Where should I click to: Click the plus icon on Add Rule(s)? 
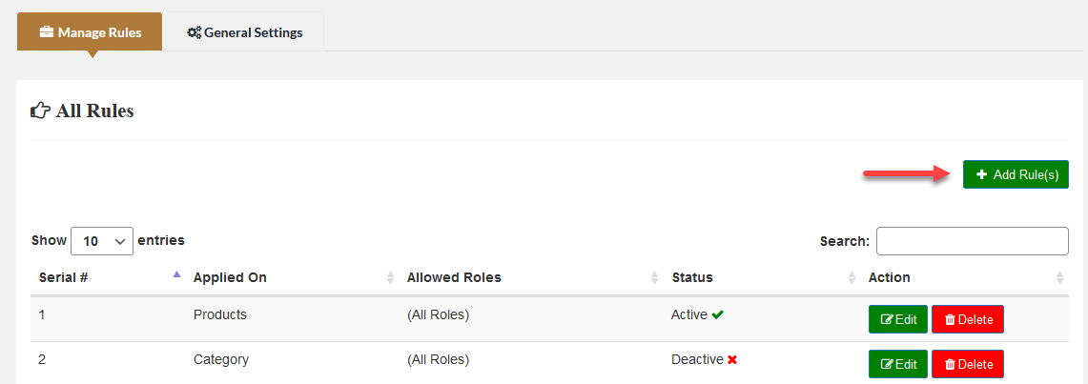pyautogui.click(x=982, y=174)
